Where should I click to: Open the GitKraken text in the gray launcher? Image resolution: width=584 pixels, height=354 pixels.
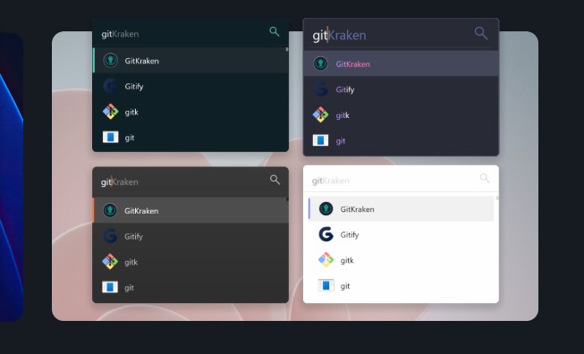click(x=141, y=211)
